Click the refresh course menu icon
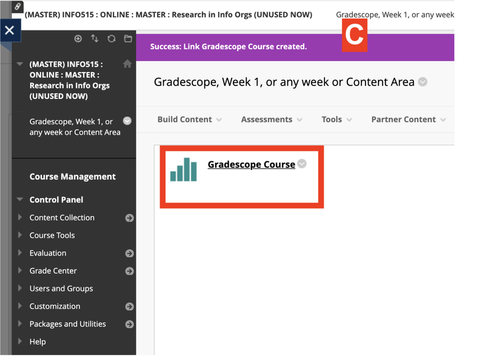This screenshot has width=485, height=356. click(111, 39)
